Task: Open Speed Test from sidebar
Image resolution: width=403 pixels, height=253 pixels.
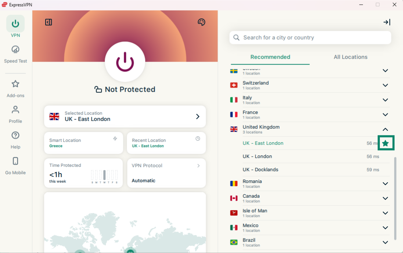Action: click(15, 54)
